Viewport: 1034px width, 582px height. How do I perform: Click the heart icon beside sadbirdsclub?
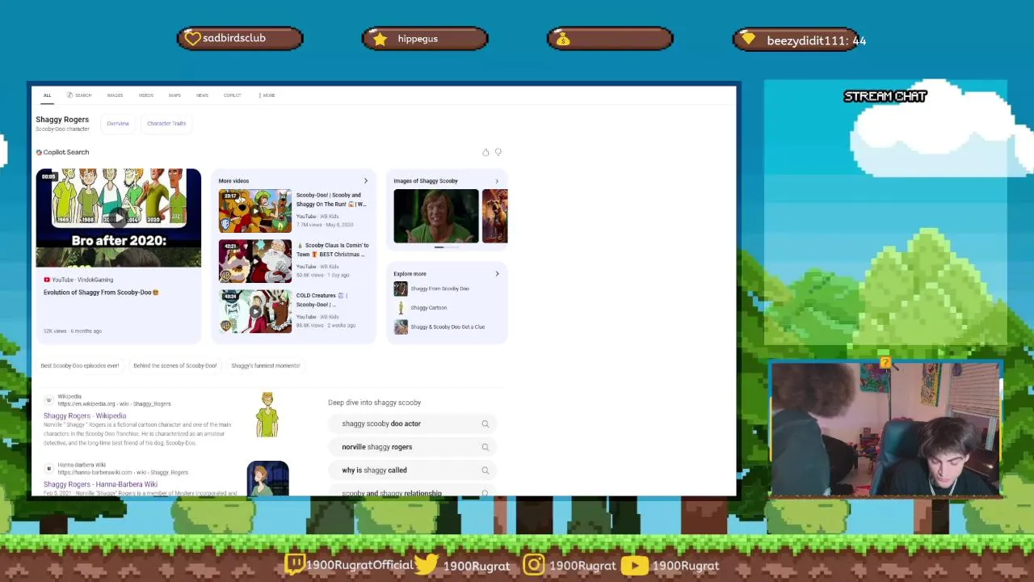tap(192, 38)
